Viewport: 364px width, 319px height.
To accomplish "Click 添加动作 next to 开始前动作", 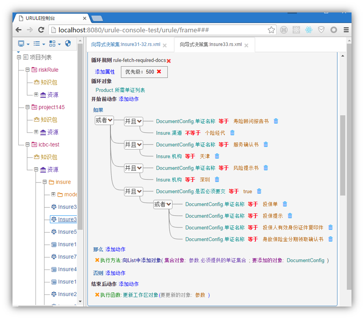I will [x=129, y=99].
